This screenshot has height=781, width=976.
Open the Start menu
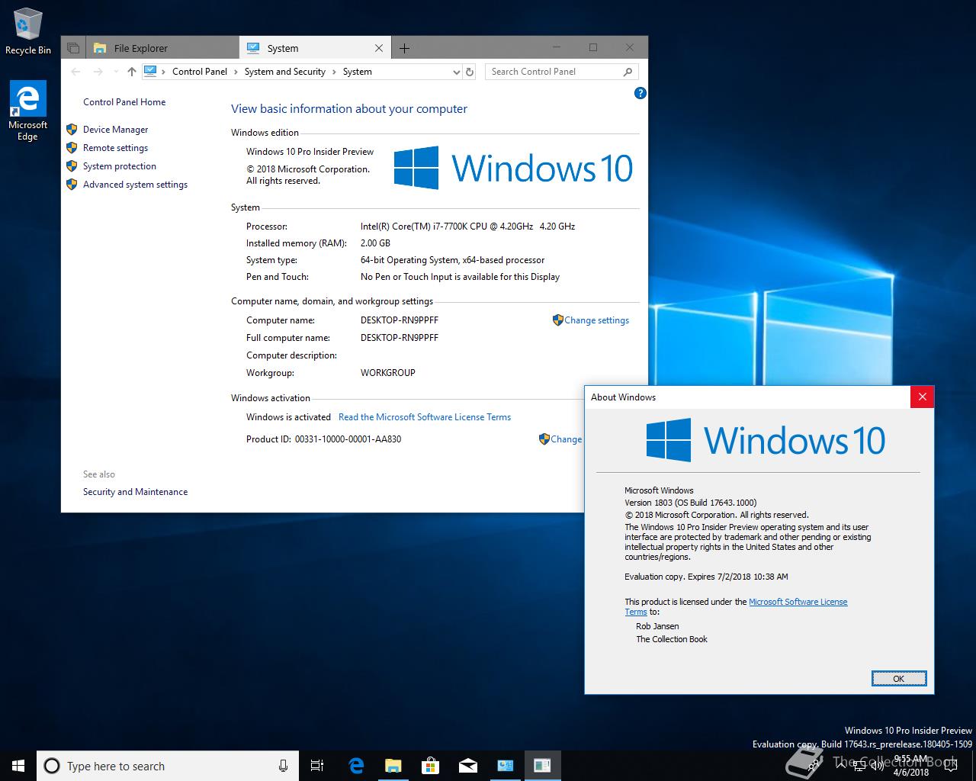tap(18, 766)
